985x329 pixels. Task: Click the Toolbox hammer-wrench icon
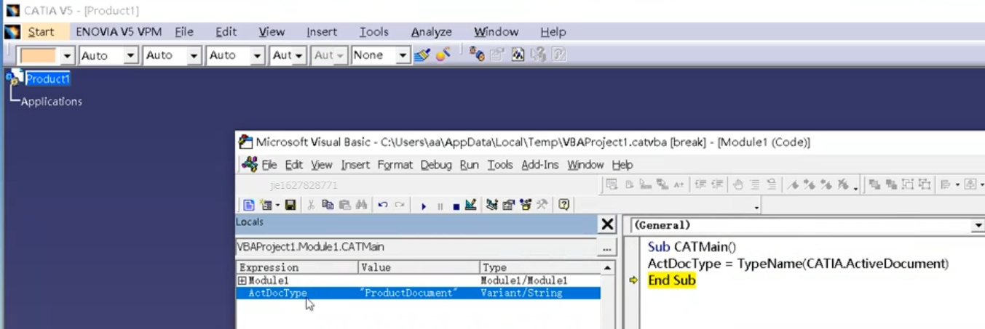(542, 206)
